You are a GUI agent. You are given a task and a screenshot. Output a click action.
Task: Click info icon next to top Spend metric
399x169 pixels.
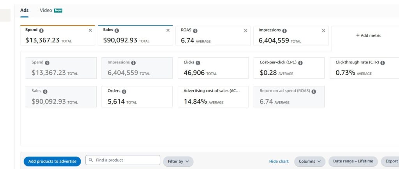pos(41,30)
